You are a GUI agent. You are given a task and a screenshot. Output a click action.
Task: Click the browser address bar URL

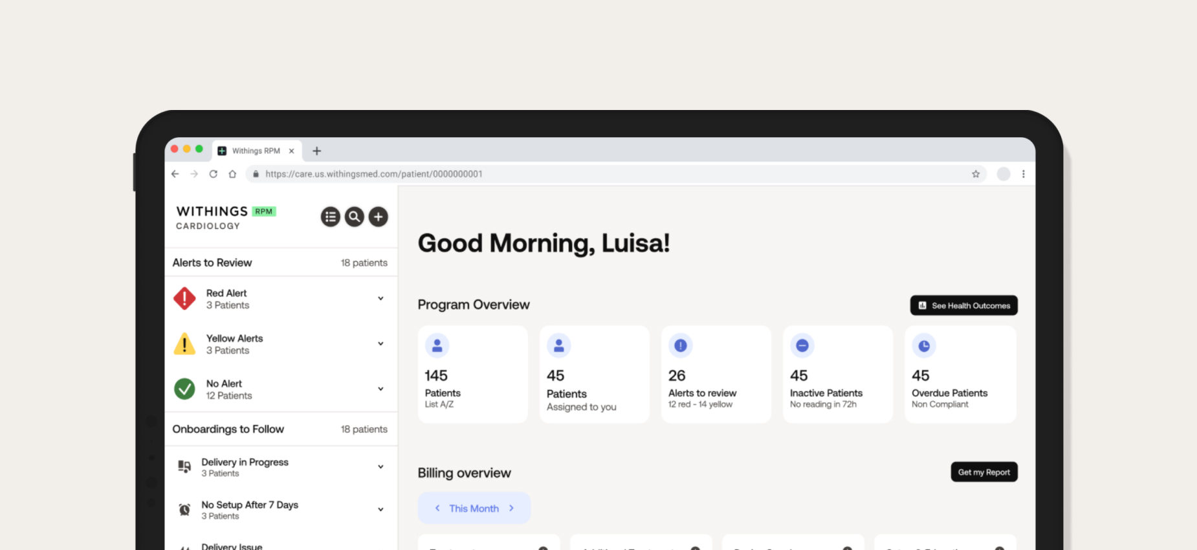coord(373,174)
